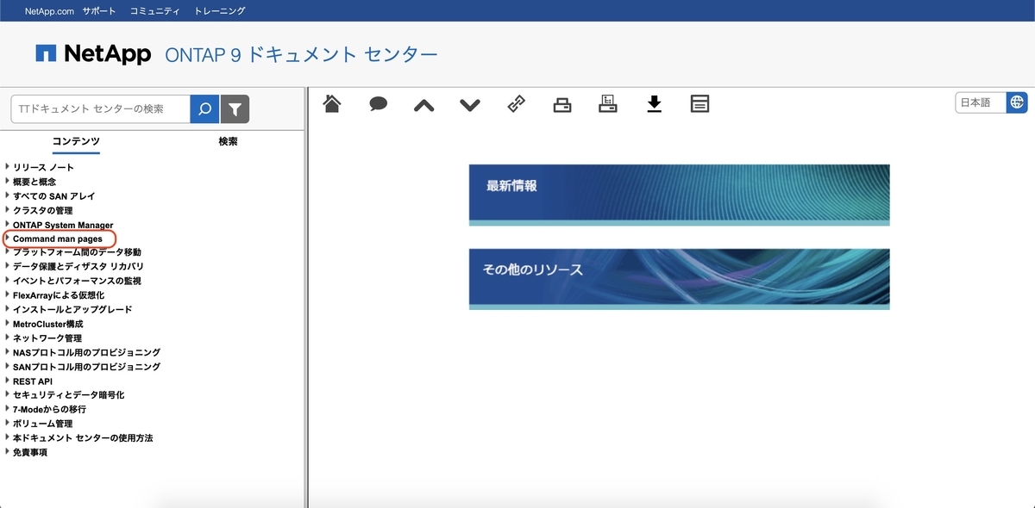Expand the REST API arrow
The image size is (1035, 508).
[x=7, y=381]
